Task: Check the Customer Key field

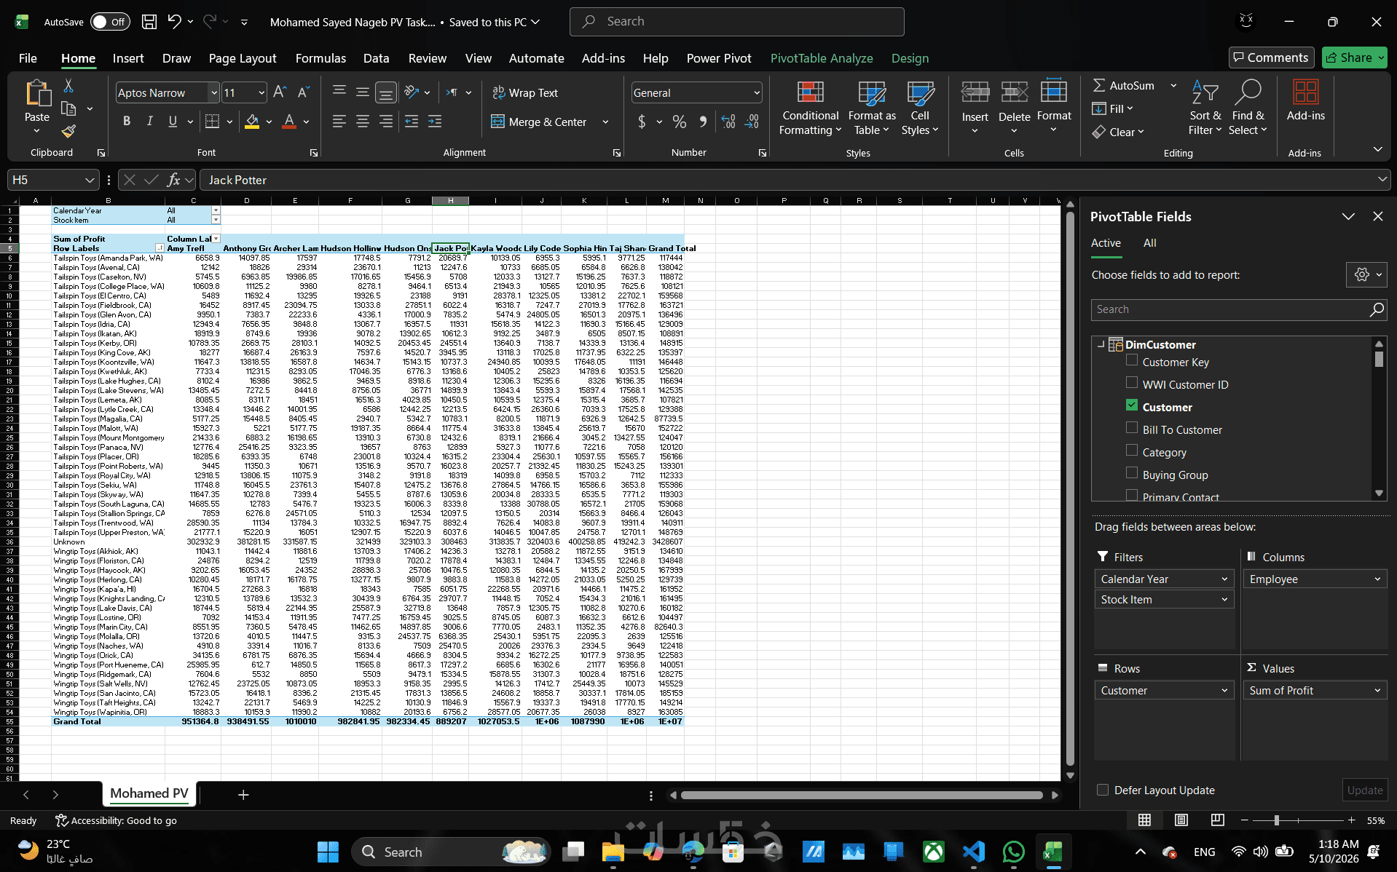Action: (1132, 360)
